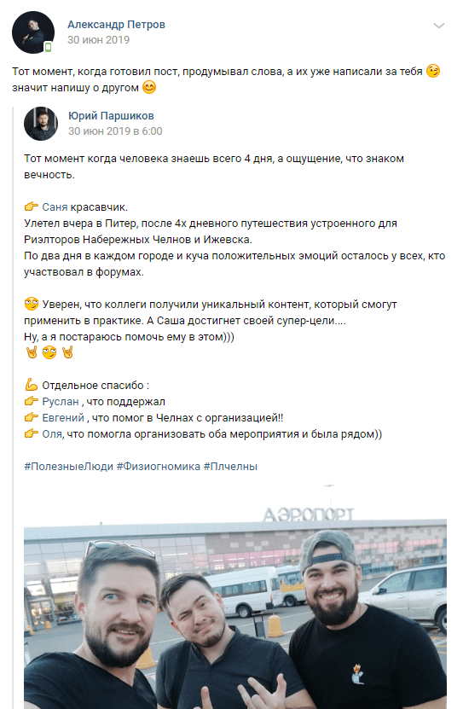Follow the Руслан mention link
This screenshot has width=463, height=709.
[61, 402]
